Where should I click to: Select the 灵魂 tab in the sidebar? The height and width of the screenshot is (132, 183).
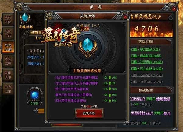click(x=8, y=47)
